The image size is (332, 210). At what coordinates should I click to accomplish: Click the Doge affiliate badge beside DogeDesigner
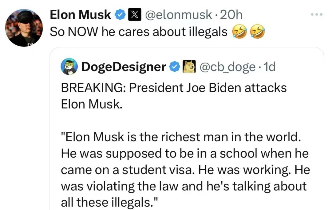(x=189, y=67)
